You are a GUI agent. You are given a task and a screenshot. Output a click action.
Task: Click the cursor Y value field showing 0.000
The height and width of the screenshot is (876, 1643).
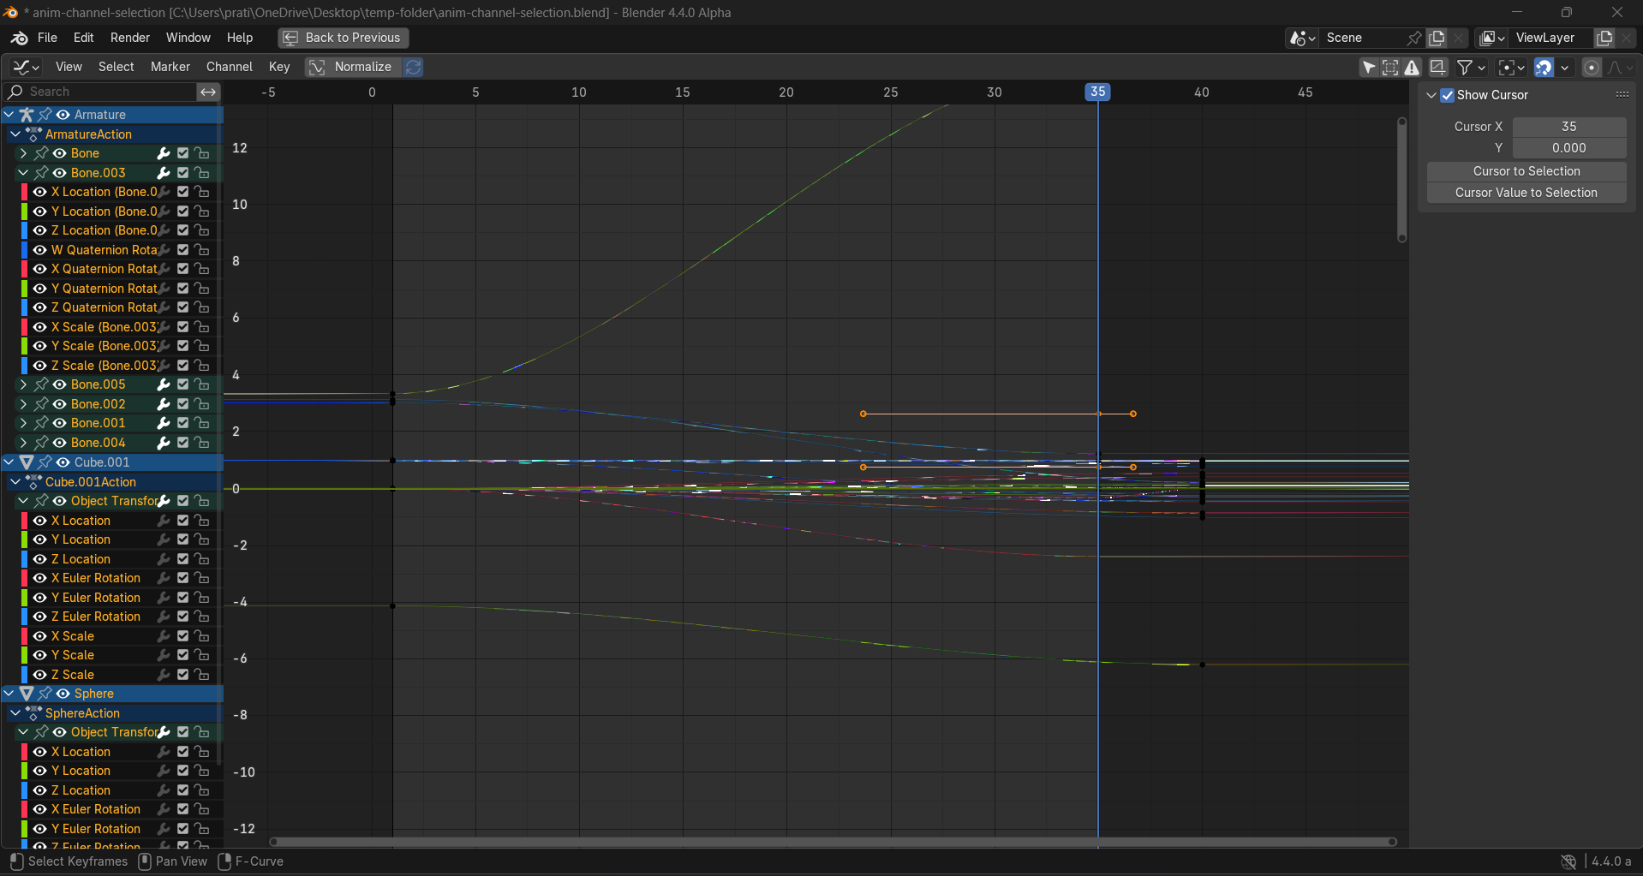pos(1568,148)
